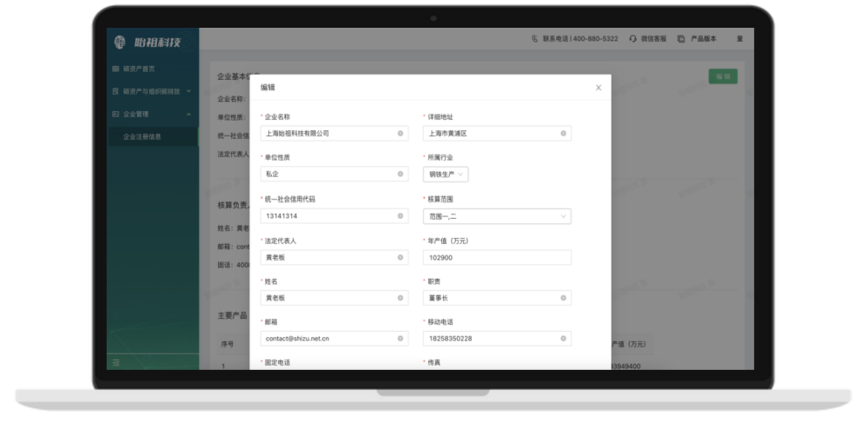Click the green 编辑 button behind the dialog
Image resolution: width=853 pixels, height=442 pixels.
[723, 76]
